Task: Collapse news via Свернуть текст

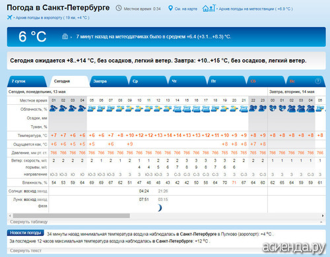Action: coord(26,250)
